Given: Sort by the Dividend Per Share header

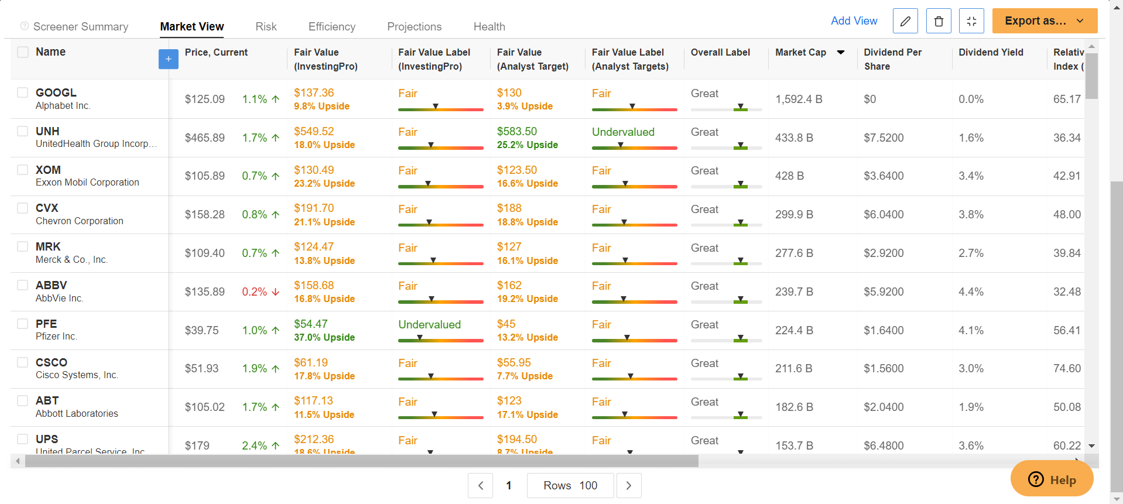Looking at the screenshot, I should (893, 59).
